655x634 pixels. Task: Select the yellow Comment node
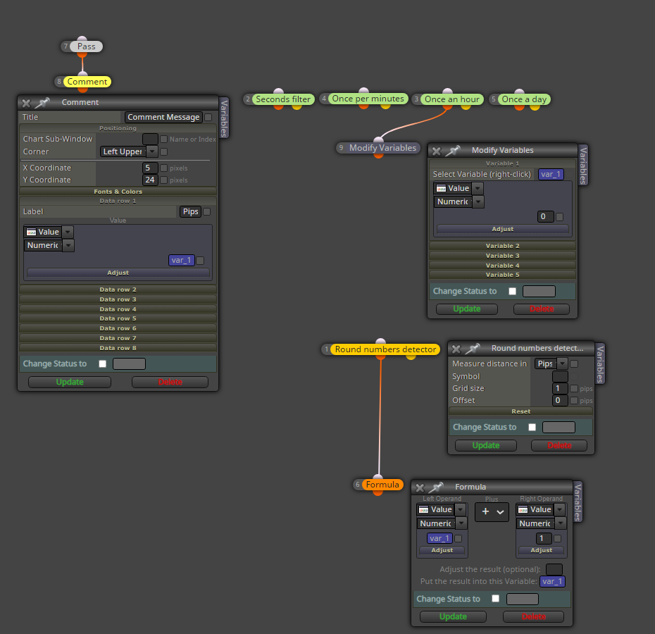point(87,82)
